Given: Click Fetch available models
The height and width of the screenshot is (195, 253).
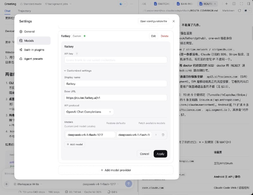Looking at the screenshot, I should coord(152,123).
